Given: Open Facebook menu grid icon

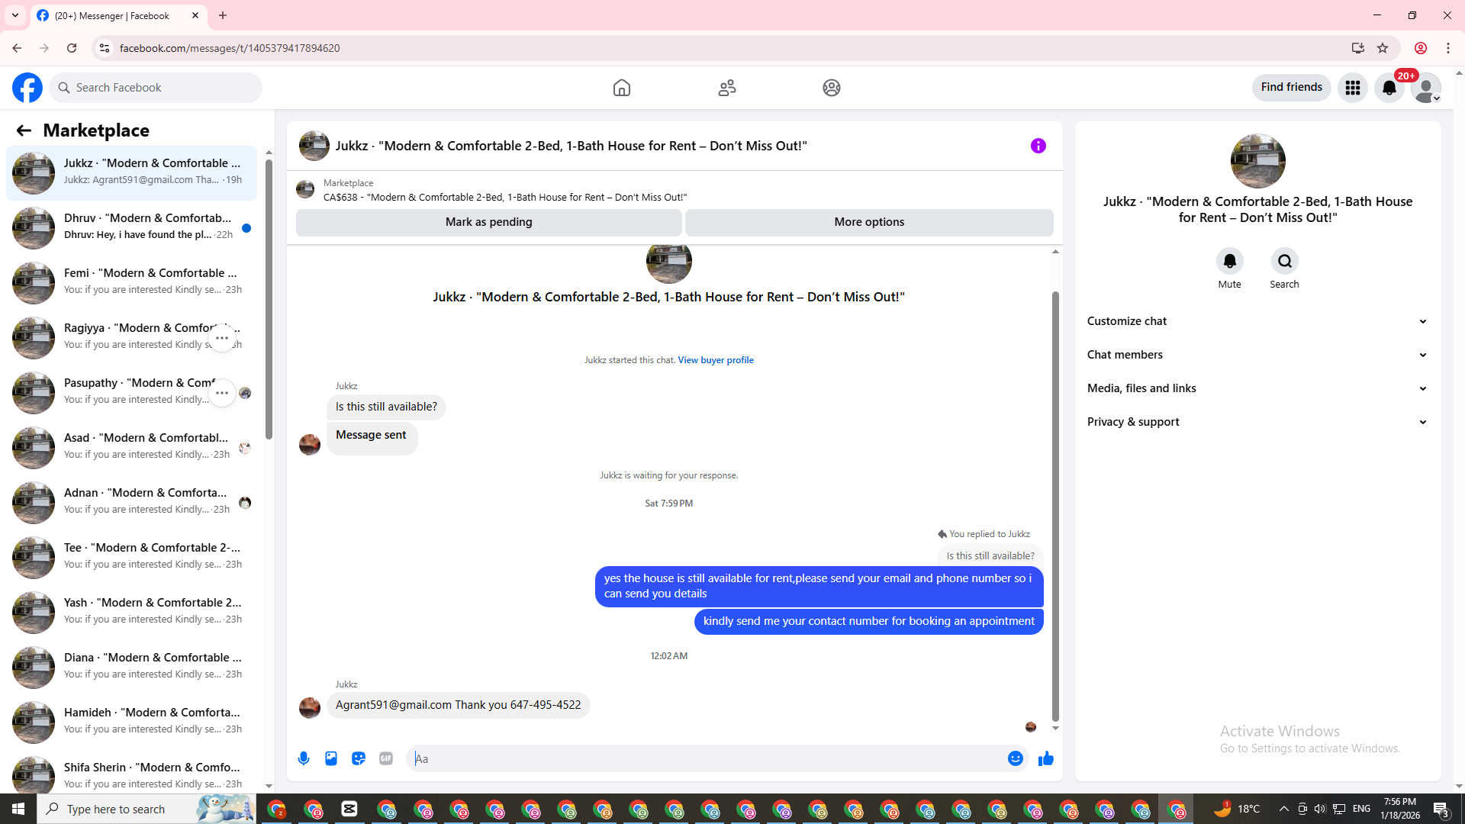Looking at the screenshot, I should pyautogui.click(x=1353, y=88).
